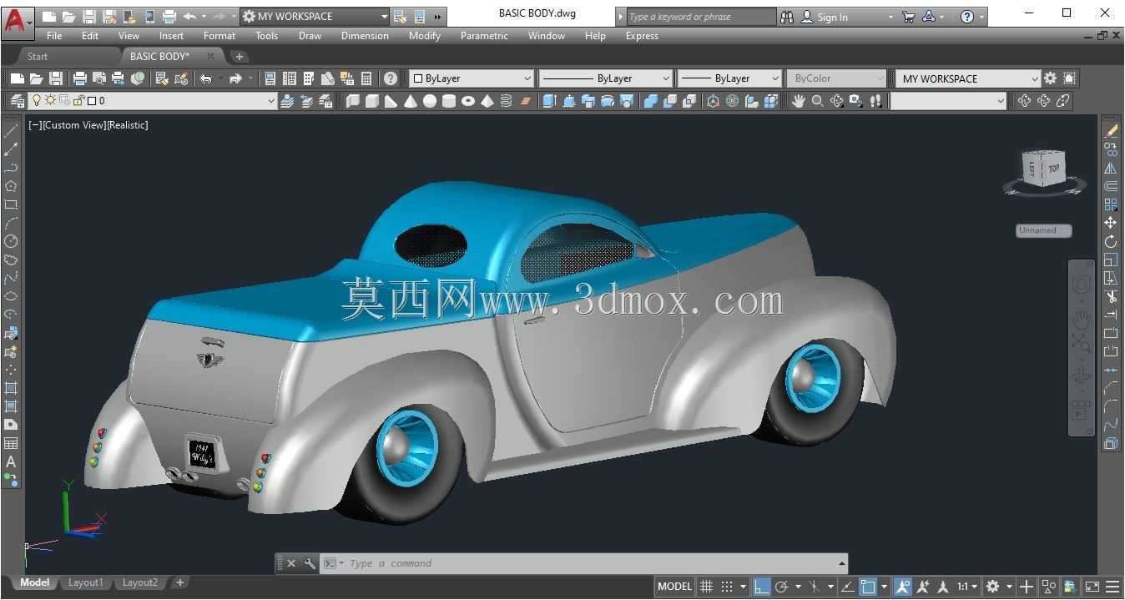
Task: Toggle layer 0 lock icon
Action: tap(79, 101)
